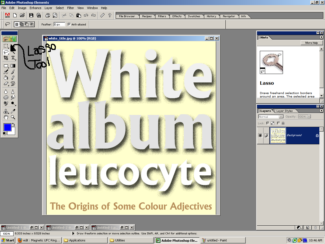Click the Paste clipboard toolbar icon

[x=78, y=15]
